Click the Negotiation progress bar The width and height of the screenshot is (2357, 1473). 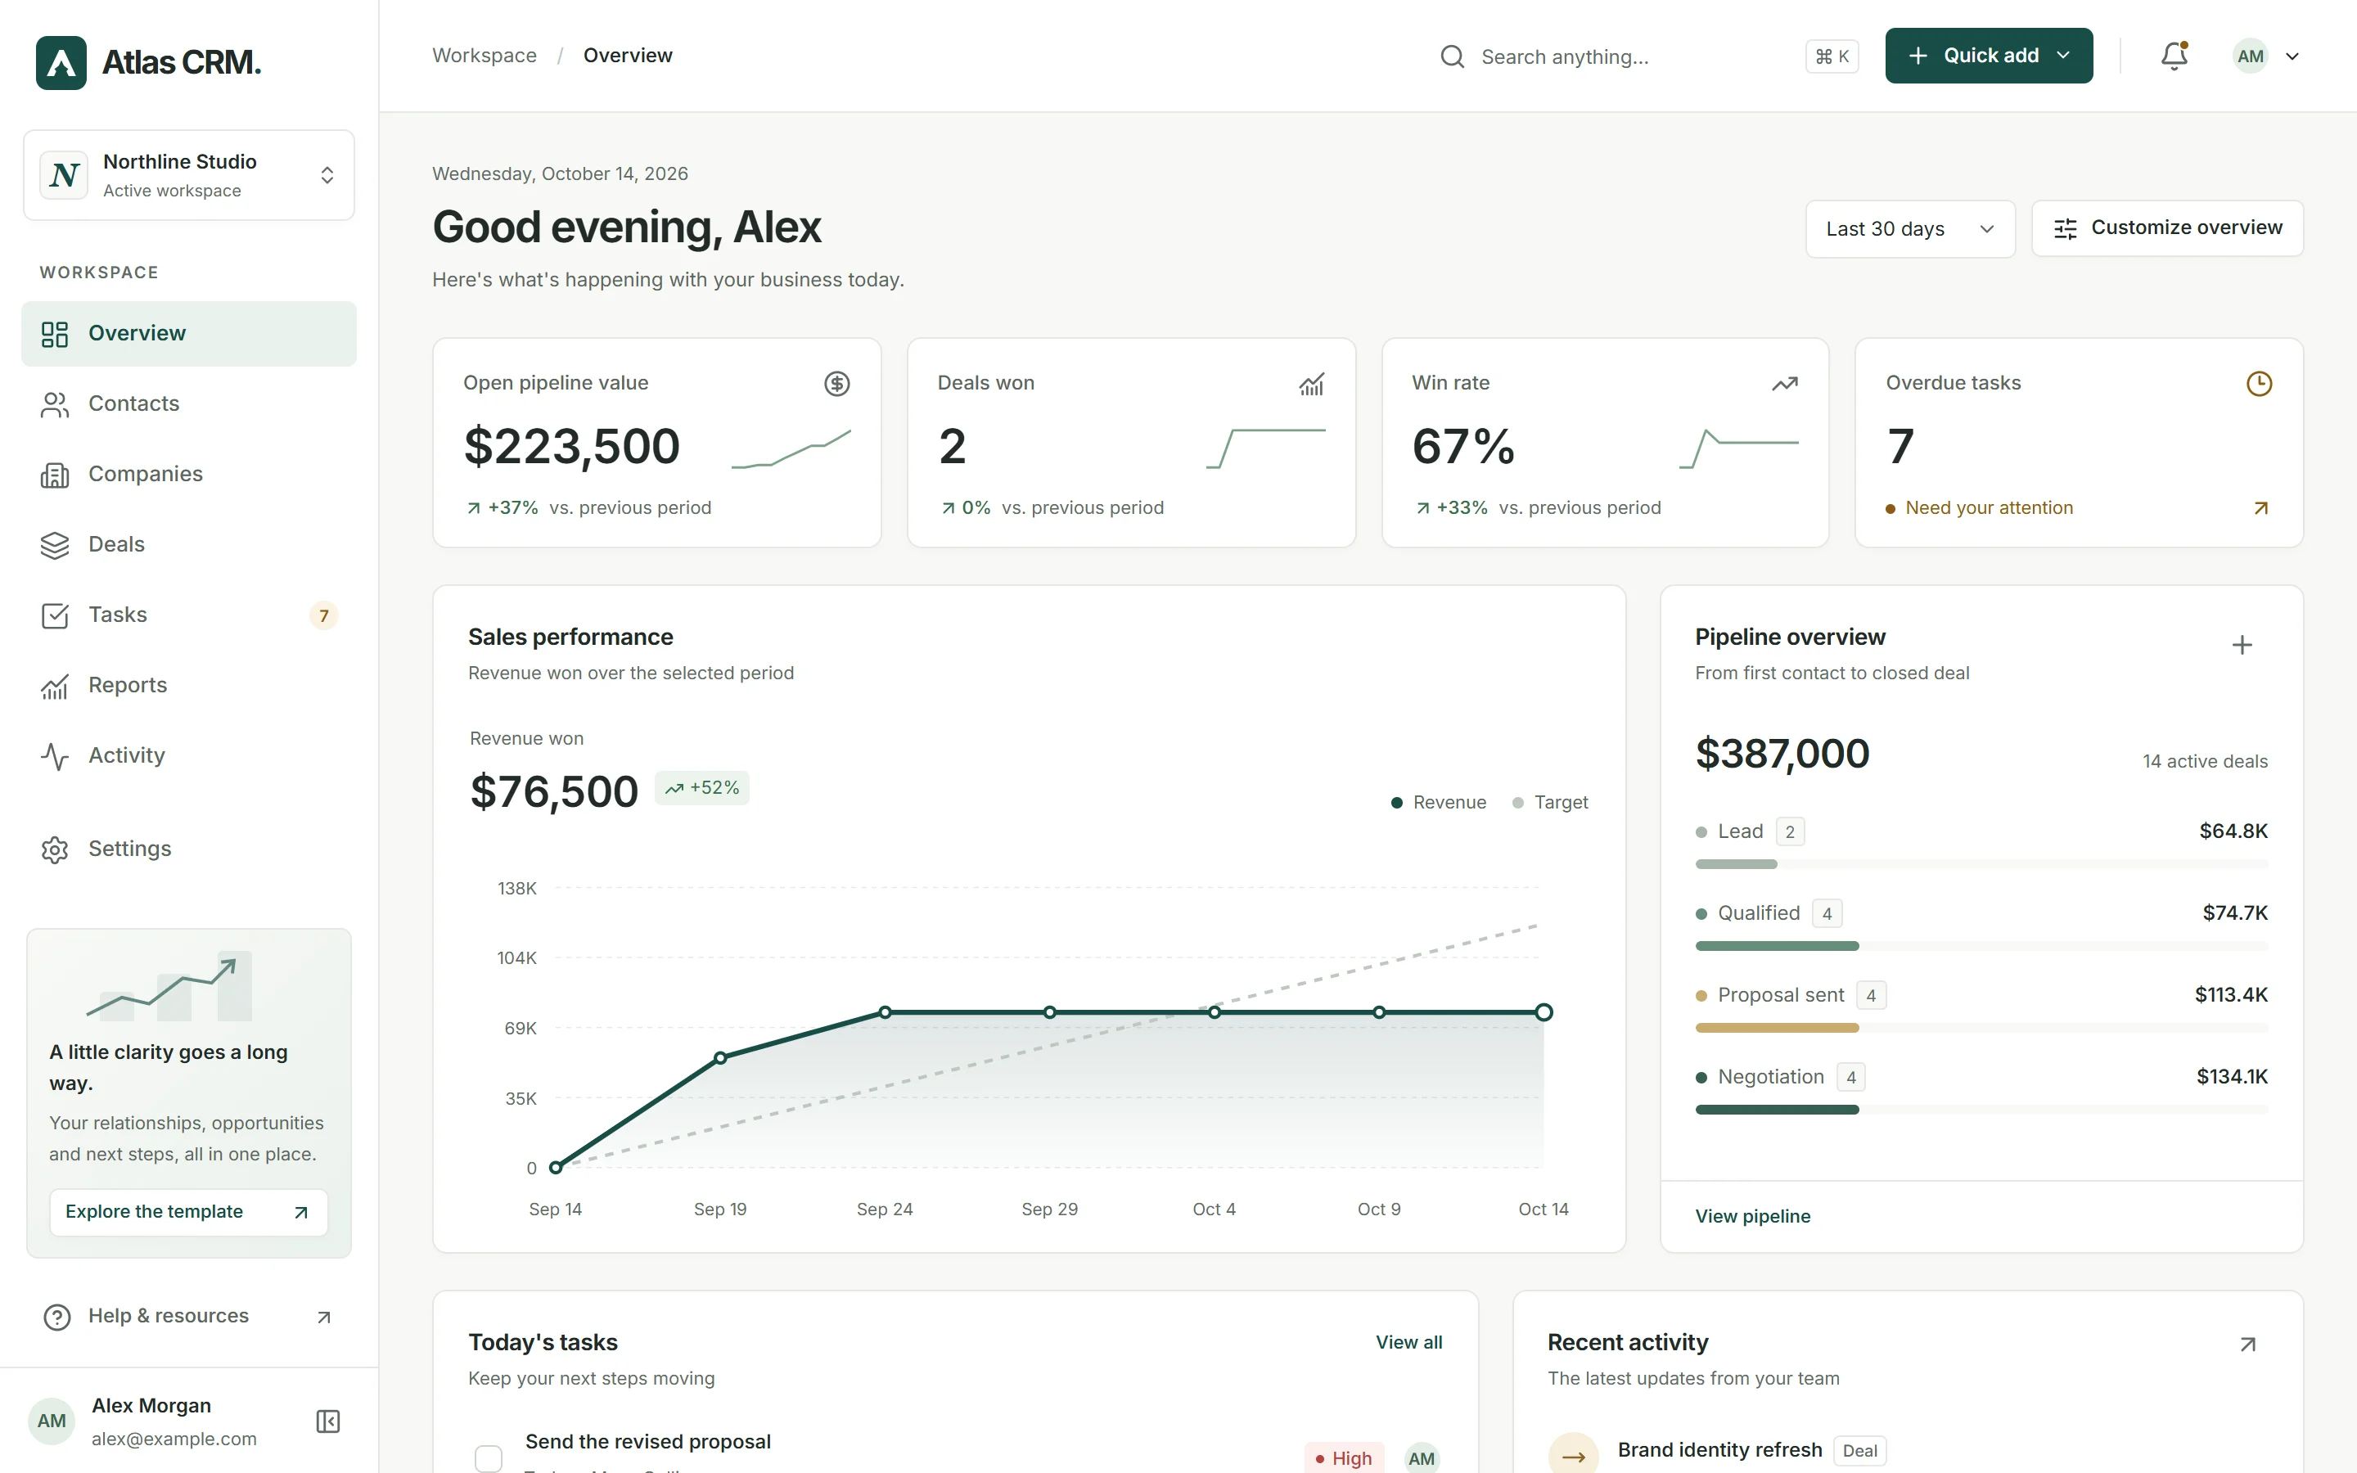(1981, 1110)
